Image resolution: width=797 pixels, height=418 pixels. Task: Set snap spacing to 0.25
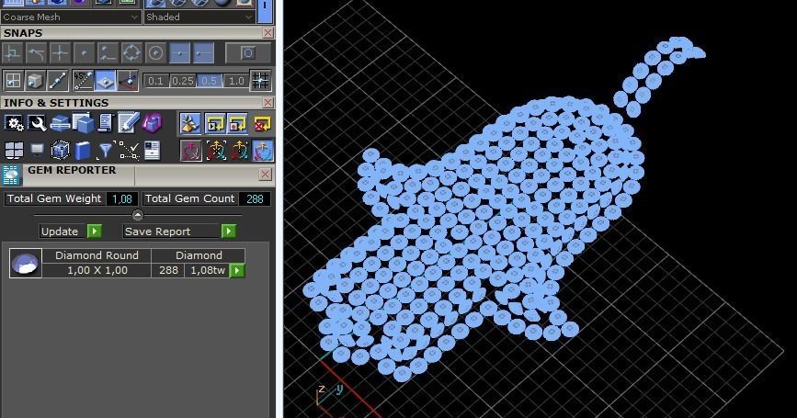pos(182,81)
